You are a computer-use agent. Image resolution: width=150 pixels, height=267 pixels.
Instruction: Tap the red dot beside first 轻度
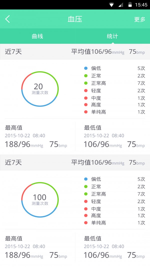(86, 91)
